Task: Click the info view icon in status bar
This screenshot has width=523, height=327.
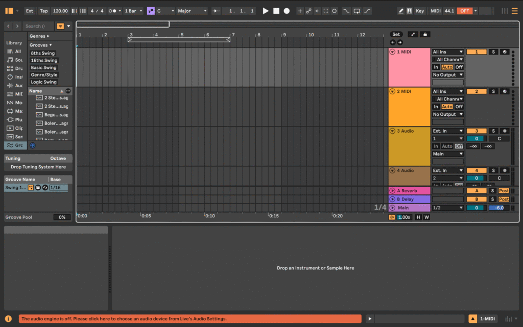Action: 8,319
